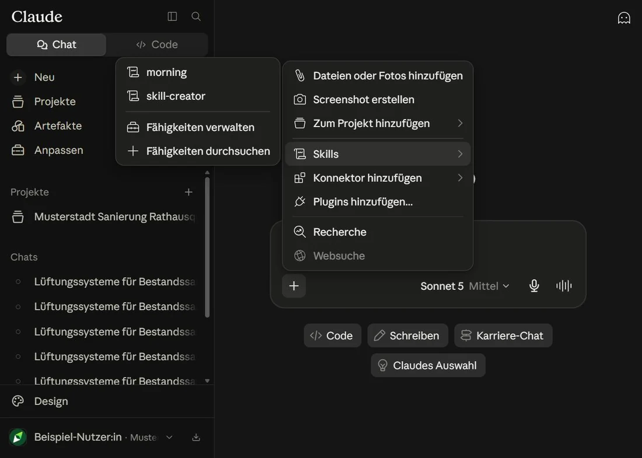The height and width of the screenshot is (458, 642).
Task: Click the paperclip icon in menu
Action: click(x=300, y=76)
